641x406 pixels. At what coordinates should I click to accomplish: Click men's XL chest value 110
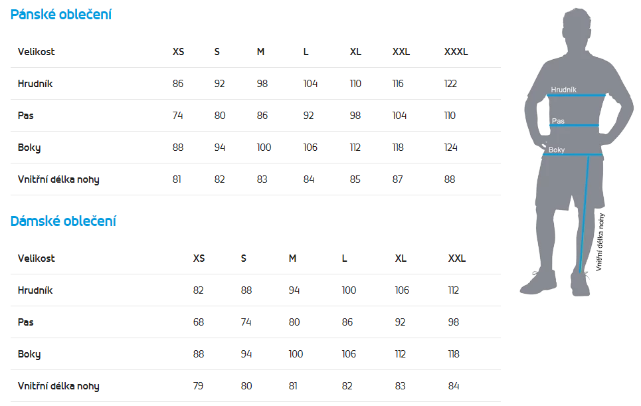click(355, 84)
